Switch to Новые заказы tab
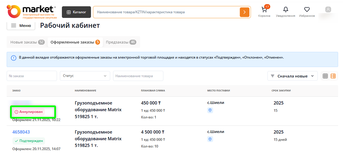Image resolution: width=343 pixels, height=161 pixels. [x=27, y=42]
